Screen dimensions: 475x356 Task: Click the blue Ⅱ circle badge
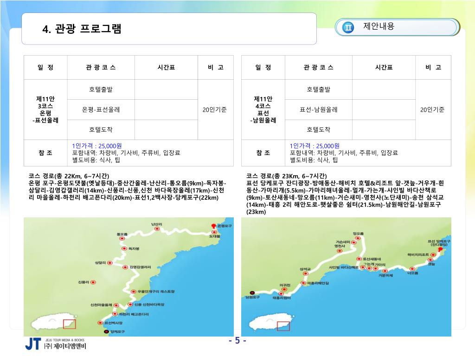pyautogui.click(x=348, y=27)
